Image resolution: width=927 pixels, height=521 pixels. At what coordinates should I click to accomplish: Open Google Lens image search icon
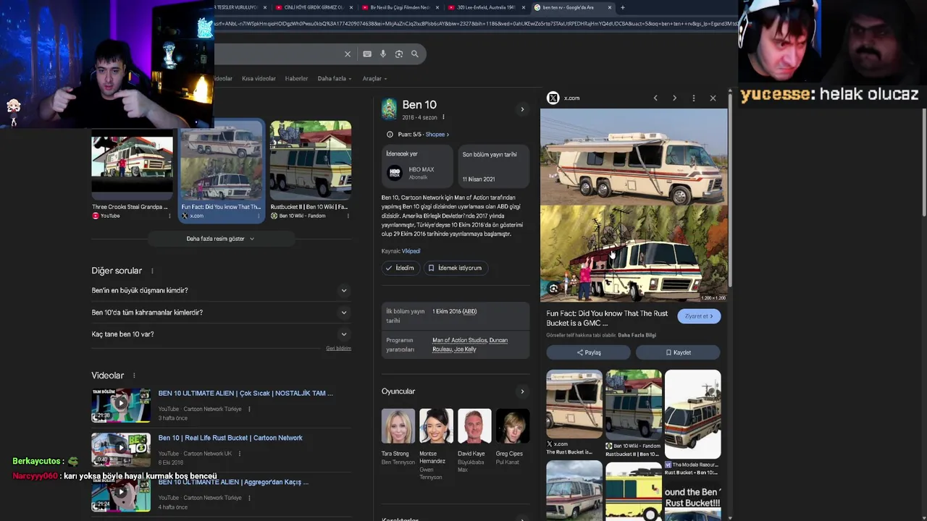click(399, 54)
